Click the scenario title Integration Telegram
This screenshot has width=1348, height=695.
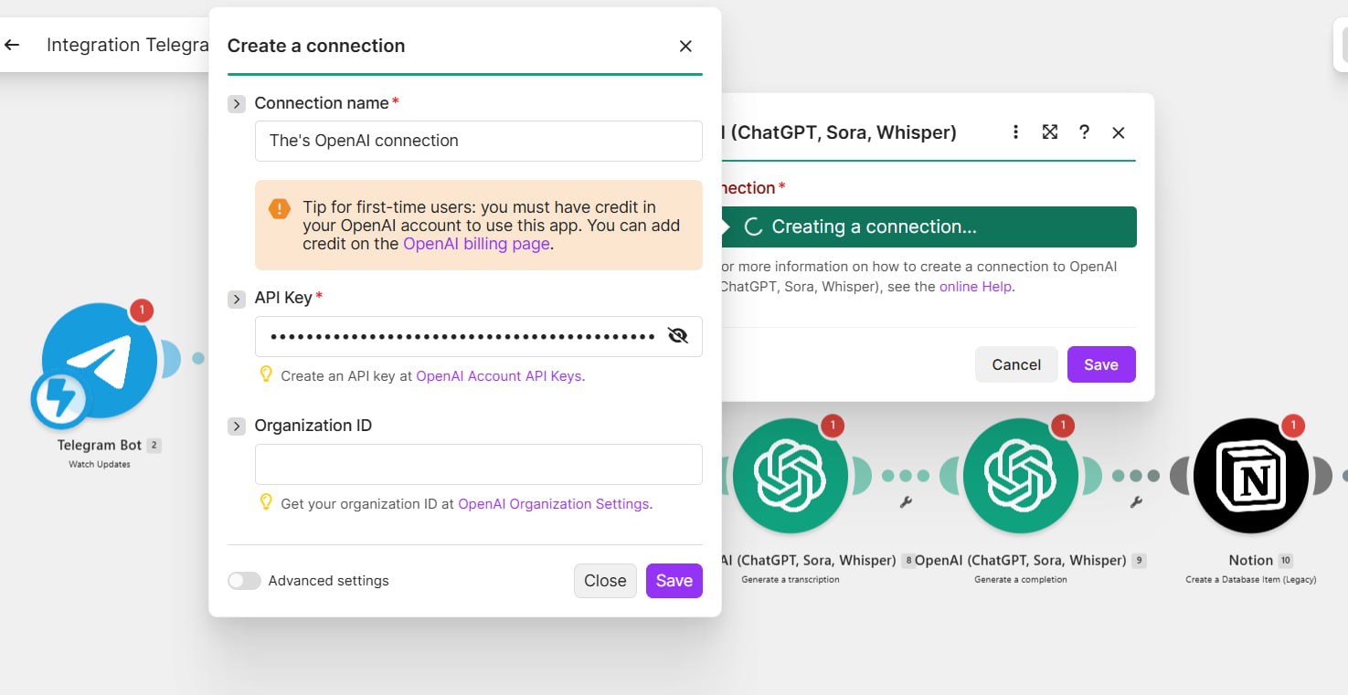point(128,45)
